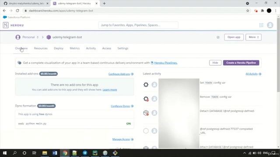Image resolution: width=280 pixels, height=157 pixels.
Task: Click Create a Heroku Pipeline button
Action: pyautogui.click(x=241, y=63)
